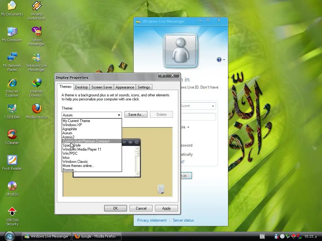This screenshot has width=322, height=241.
Task: Click the Messenger display picture avatar
Action: pos(180,50)
